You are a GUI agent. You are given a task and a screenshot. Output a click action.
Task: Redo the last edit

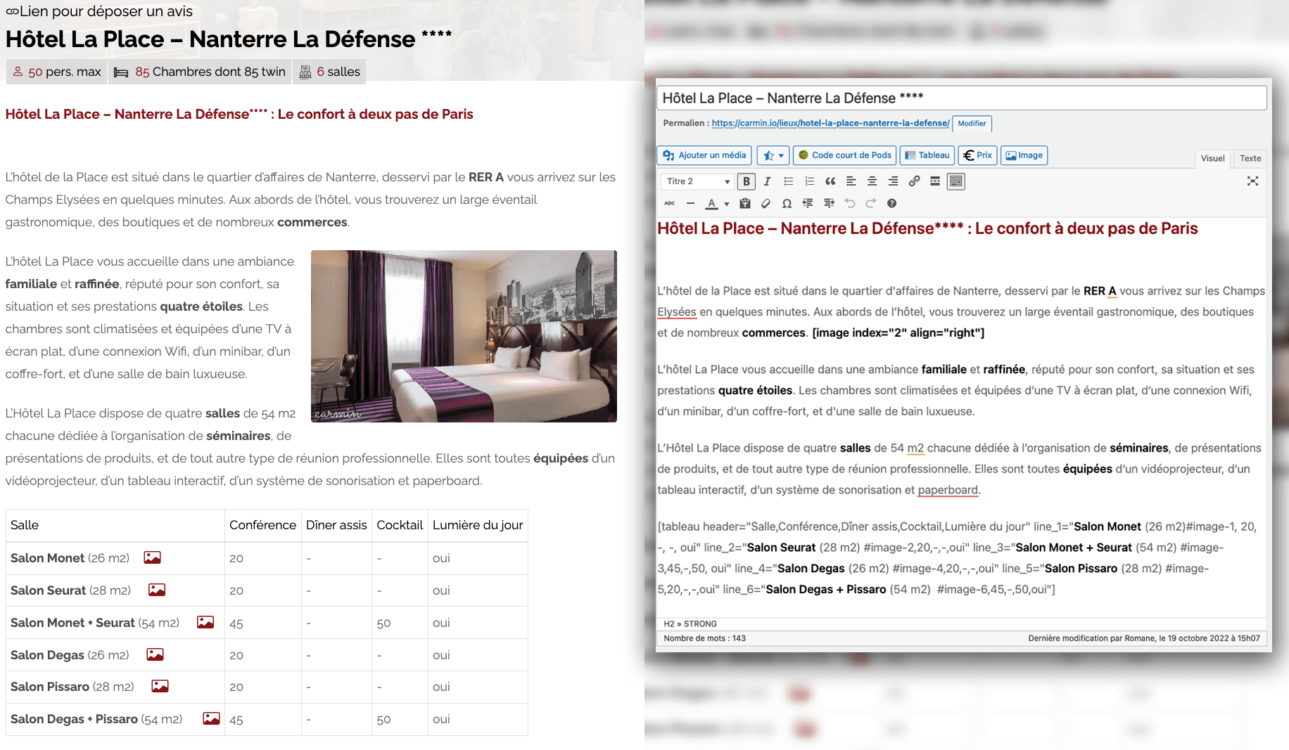pos(871,203)
